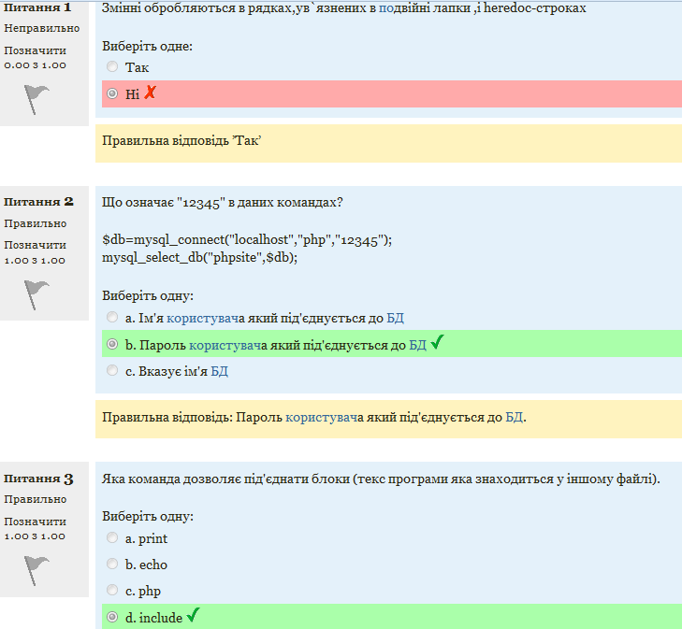The height and width of the screenshot is (629, 682).
Task: Open користувача link in option b
Action: click(x=225, y=345)
